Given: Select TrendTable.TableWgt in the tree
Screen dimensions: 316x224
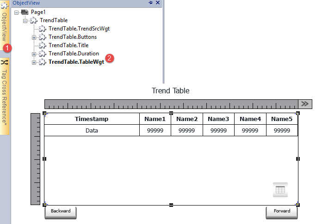Looking at the screenshot, I should [76, 62].
